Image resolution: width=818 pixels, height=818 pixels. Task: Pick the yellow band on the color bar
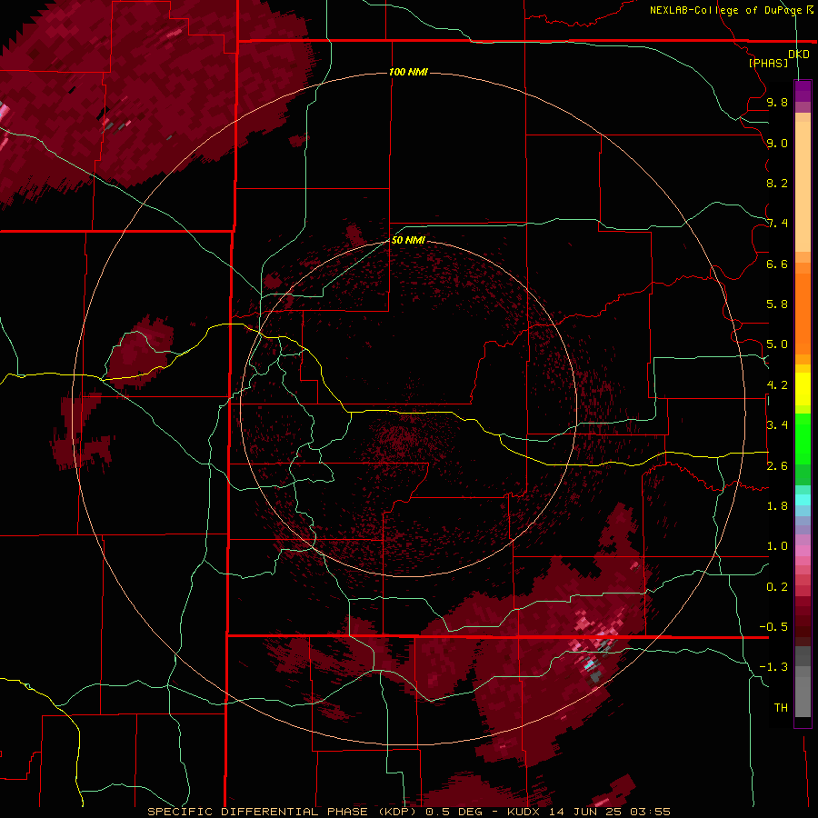[x=803, y=389]
